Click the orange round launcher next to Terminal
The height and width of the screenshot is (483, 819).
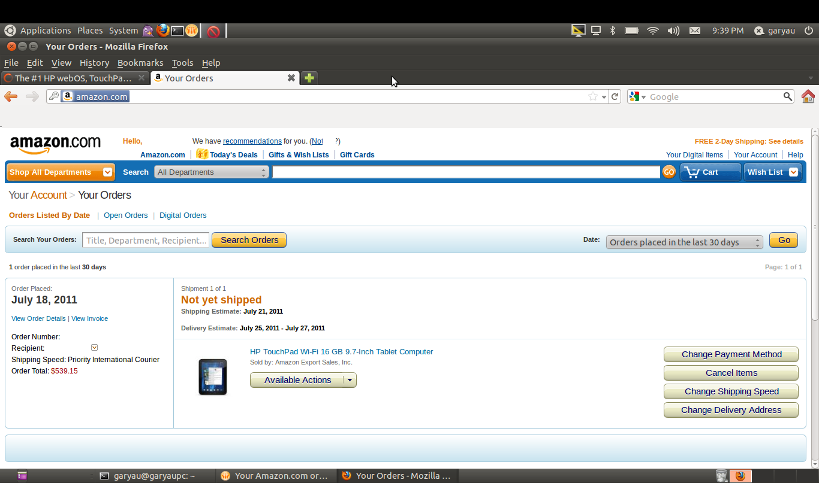191,31
